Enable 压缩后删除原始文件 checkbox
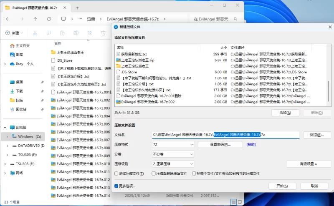This screenshot has width=334, height=206. 154,173
